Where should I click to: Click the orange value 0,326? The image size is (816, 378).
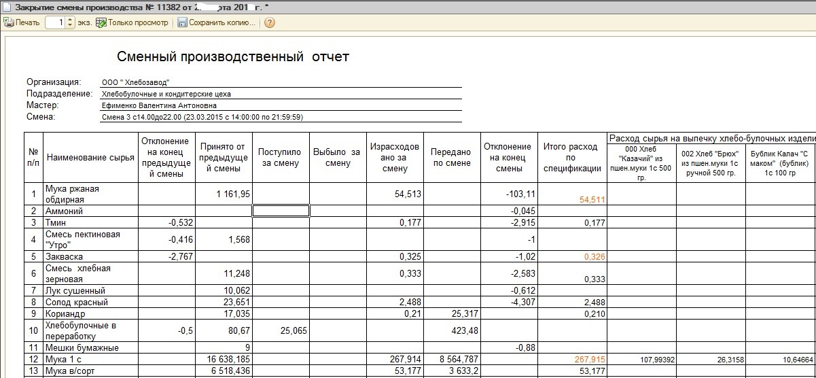pyautogui.click(x=571, y=257)
